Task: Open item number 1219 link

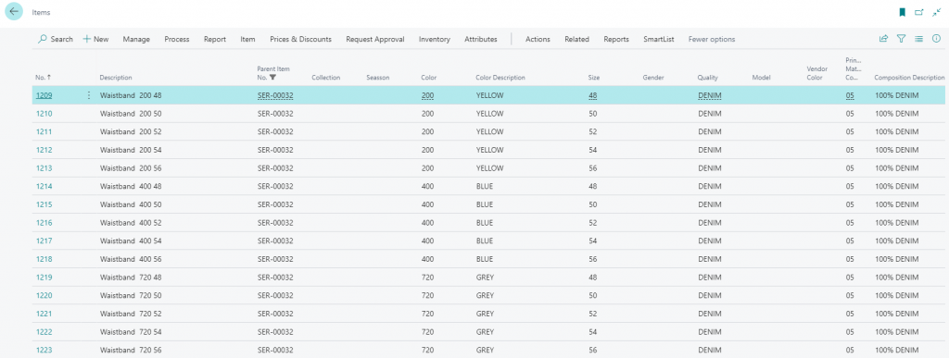Action: pyautogui.click(x=44, y=278)
